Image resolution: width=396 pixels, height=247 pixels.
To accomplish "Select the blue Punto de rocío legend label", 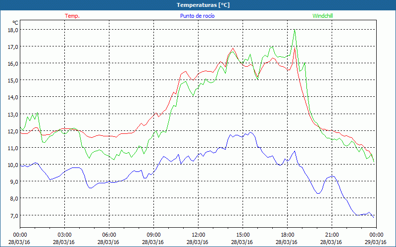I will (197, 16).
